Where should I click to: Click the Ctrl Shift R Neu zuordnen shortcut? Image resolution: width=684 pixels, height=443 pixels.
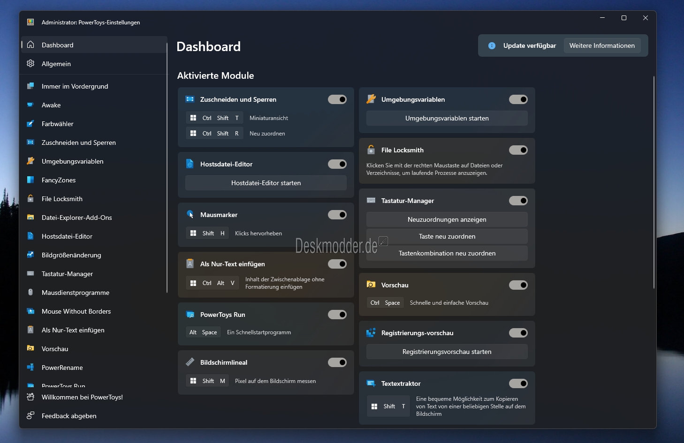(236, 134)
